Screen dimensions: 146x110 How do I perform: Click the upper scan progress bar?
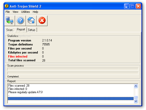click(73, 69)
